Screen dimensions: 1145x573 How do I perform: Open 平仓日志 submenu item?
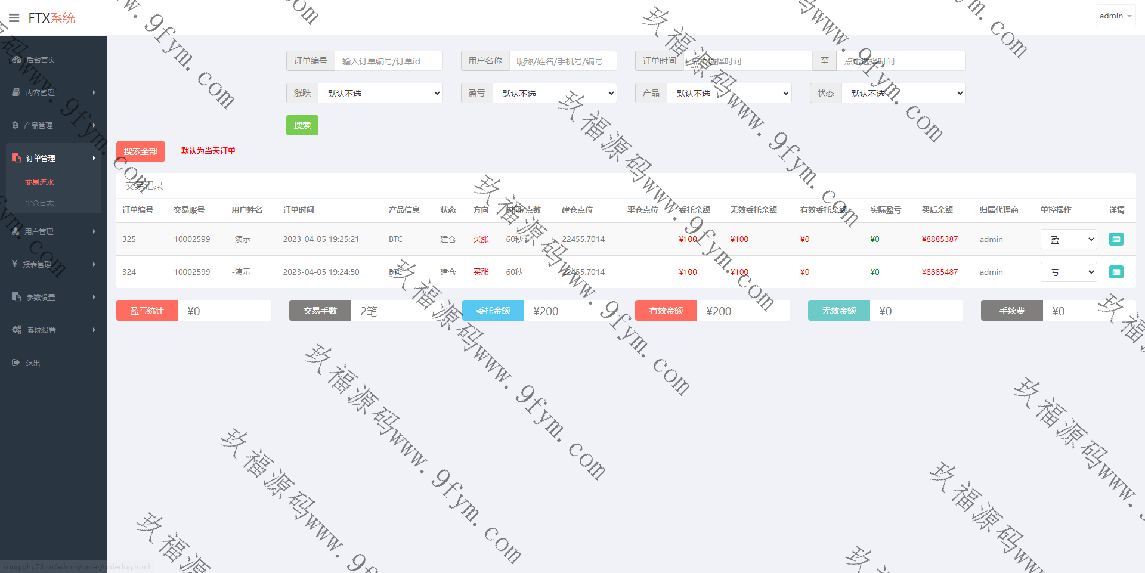(x=39, y=203)
